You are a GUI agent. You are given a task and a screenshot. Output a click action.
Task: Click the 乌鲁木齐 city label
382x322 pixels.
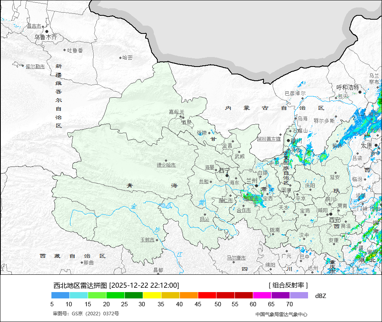click(46, 37)
